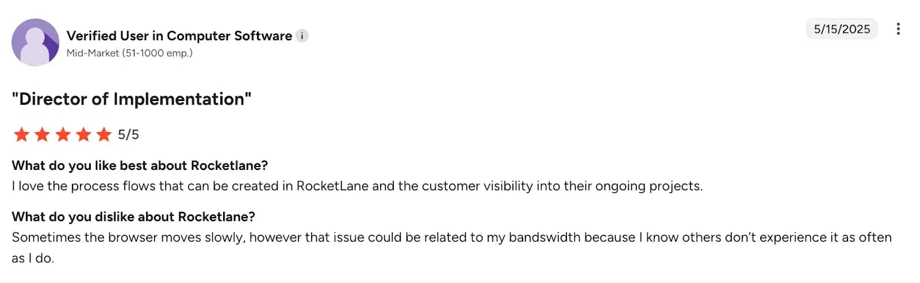
Task: Click the word RocketLane in the like answer
Action: pyautogui.click(x=332, y=187)
